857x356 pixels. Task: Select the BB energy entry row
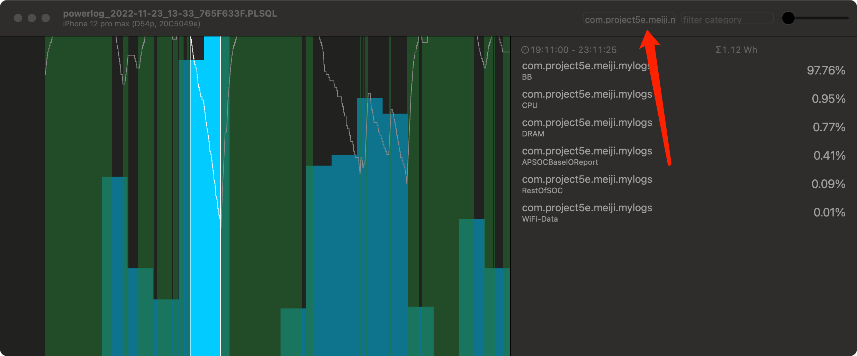pos(684,71)
